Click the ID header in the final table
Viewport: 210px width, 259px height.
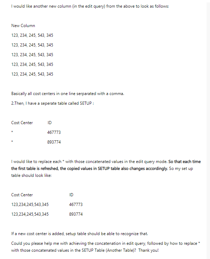point(71,195)
